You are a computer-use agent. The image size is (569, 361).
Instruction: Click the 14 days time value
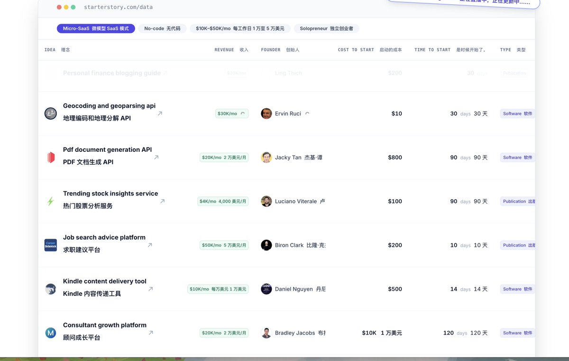tap(468, 289)
